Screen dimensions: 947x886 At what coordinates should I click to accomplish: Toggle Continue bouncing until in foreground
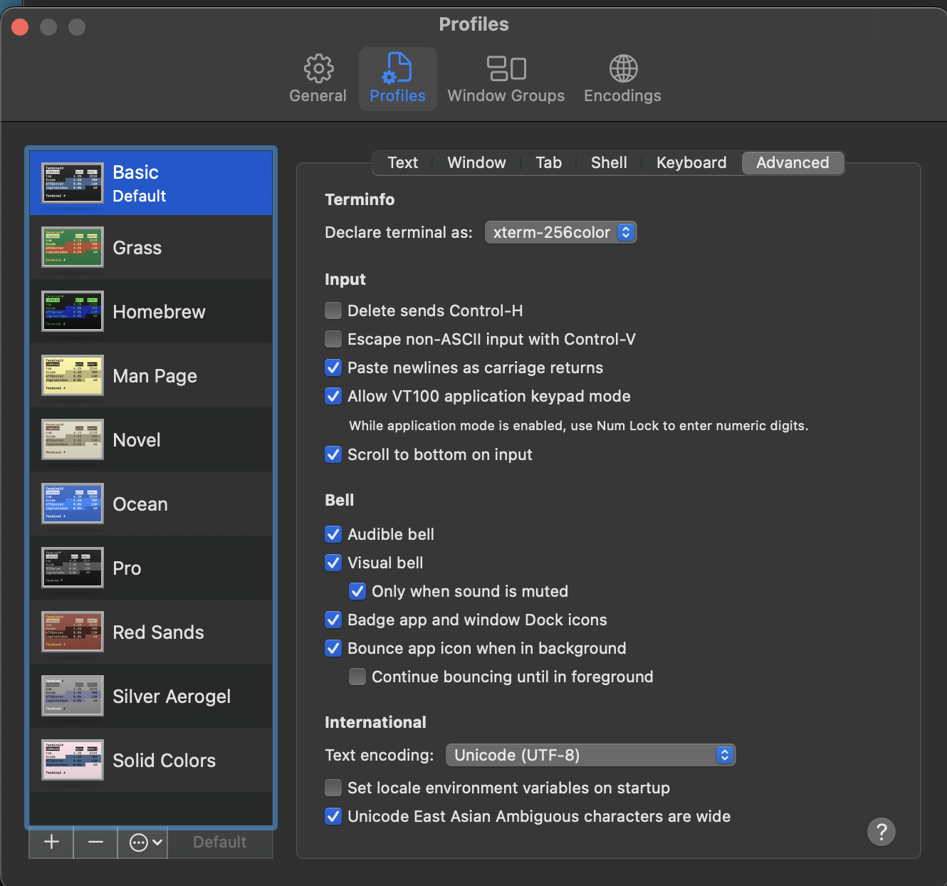click(357, 677)
